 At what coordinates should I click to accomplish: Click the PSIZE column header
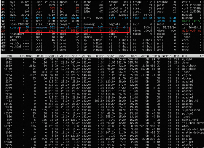click(134, 56)
